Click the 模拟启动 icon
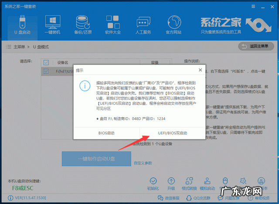 coord(208,184)
